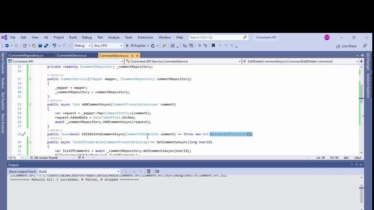Click the SPC indent indicator
This screenshot has width=374, height=210.
pos(347,157)
